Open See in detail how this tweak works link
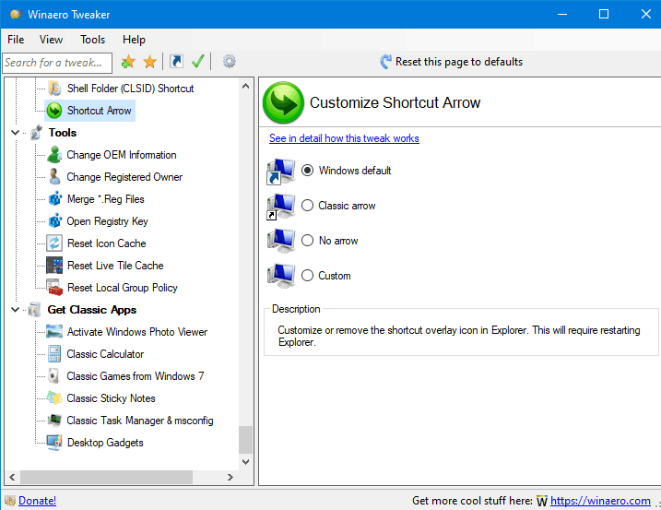Viewport: 661px width, 510px height. click(x=344, y=138)
